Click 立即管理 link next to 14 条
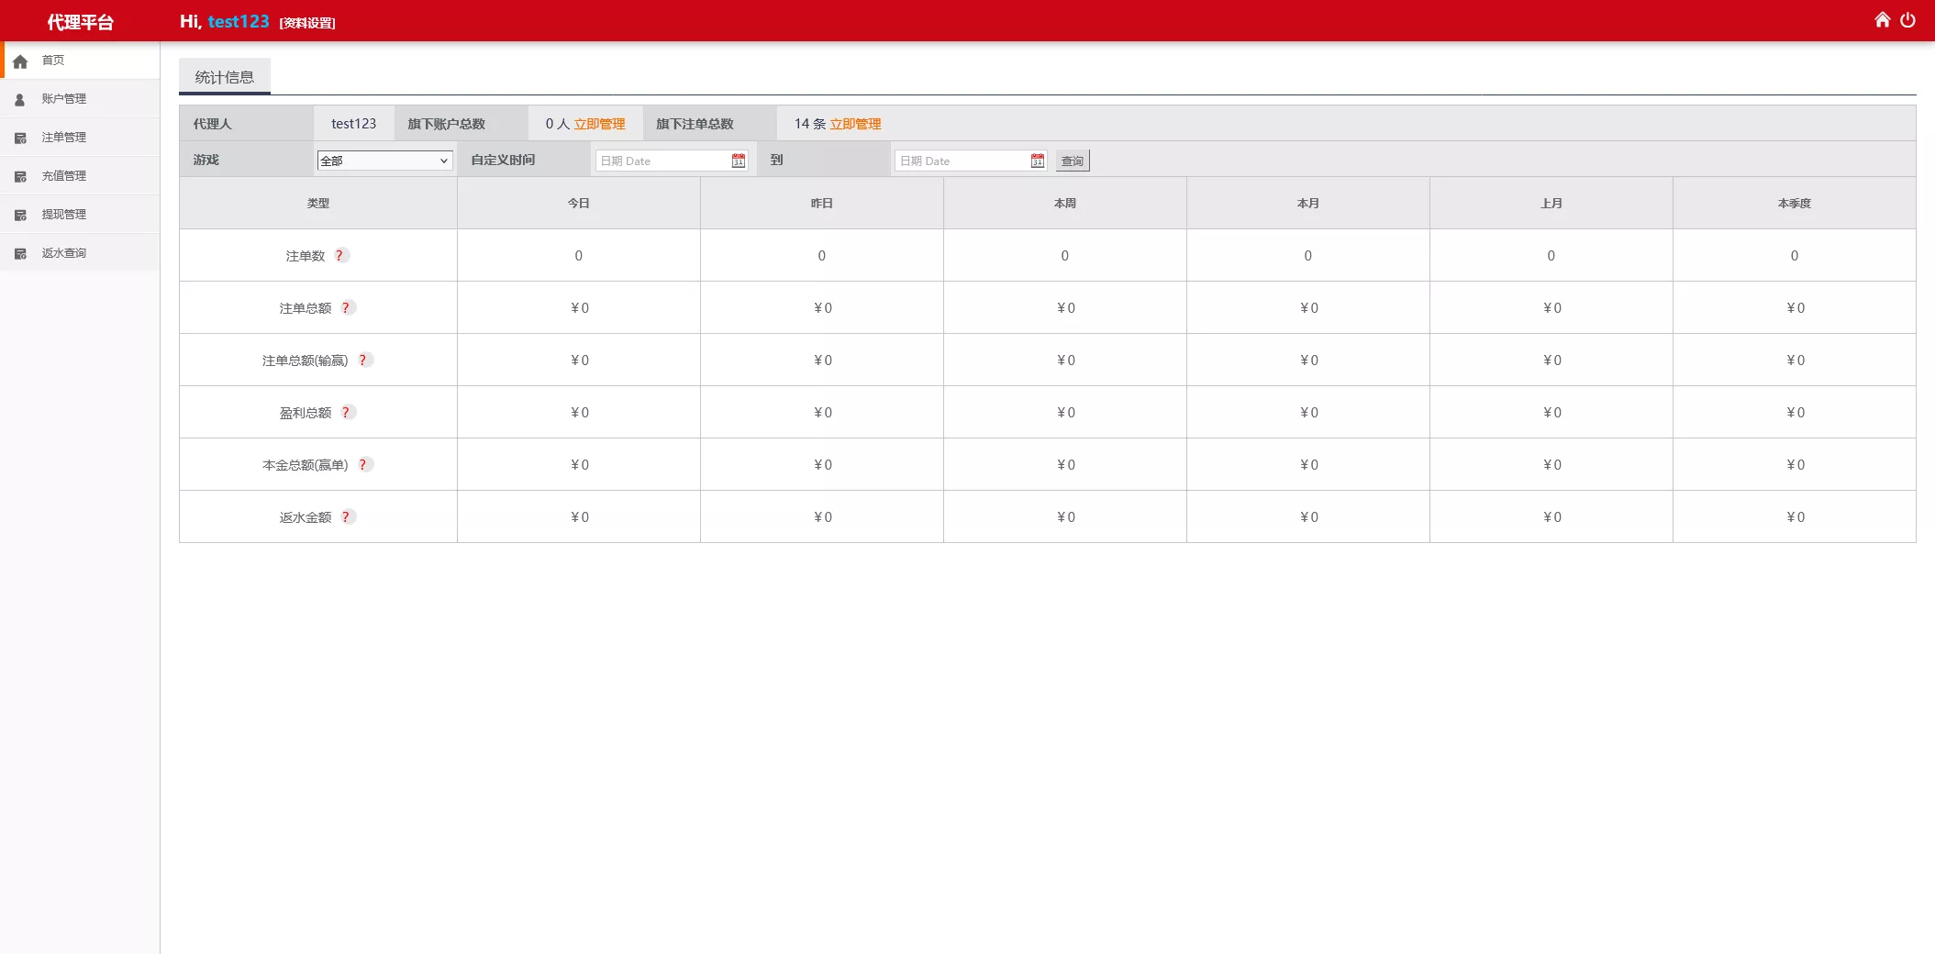This screenshot has height=954, width=1935. pos(855,124)
